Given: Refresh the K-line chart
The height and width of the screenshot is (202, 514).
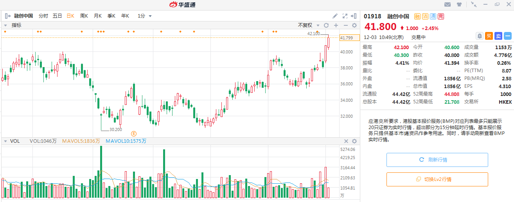Looking at the screenshot, I should tap(326, 25).
